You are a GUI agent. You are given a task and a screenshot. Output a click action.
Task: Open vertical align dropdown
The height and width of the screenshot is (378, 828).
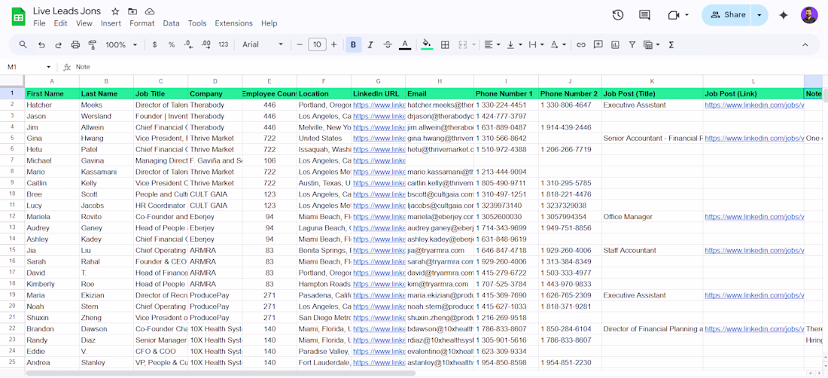(x=514, y=45)
